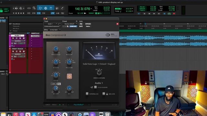Click COMPARE button in plug-in header
The height and width of the screenshot is (116, 207).
(x=73, y=26)
